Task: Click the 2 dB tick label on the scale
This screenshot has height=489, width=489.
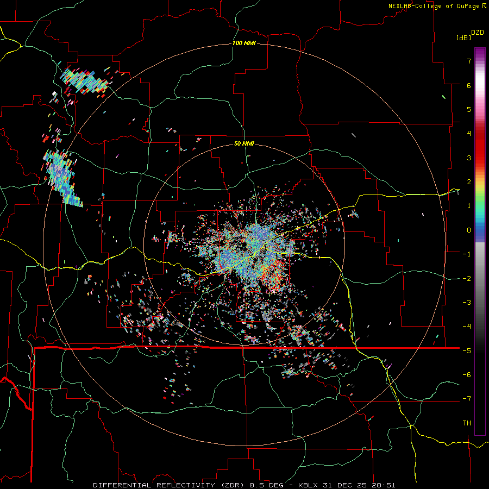Action: [x=469, y=182]
